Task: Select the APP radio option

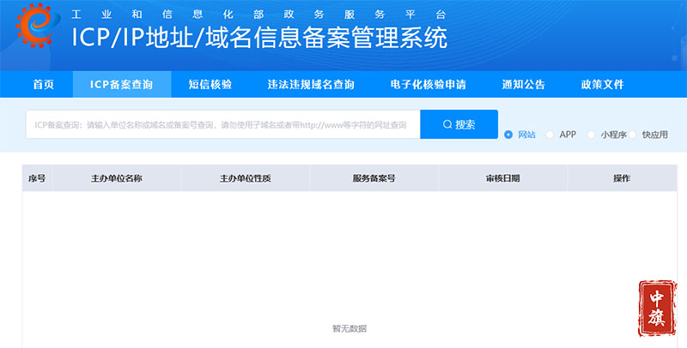Action: 550,135
